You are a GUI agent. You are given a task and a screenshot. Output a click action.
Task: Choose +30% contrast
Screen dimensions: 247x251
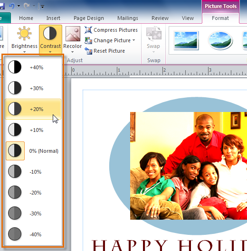point(33,88)
